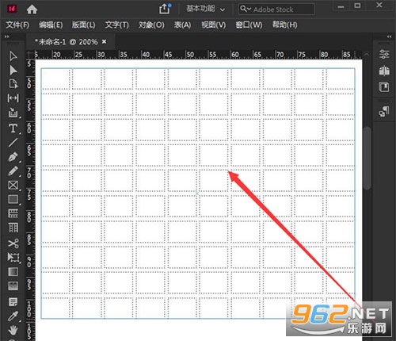The height and width of the screenshot is (341, 396).
Task: Open the paragraph styles panel icon
Action: click(x=384, y=112)
